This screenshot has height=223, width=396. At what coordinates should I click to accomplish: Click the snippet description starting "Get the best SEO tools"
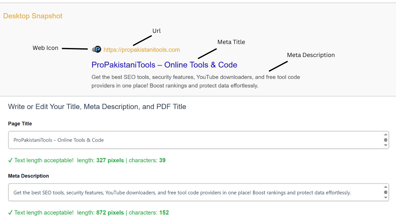(x=196, y=81)
